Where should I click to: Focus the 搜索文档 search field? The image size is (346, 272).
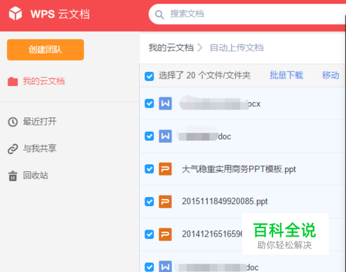tap(247, 14)
